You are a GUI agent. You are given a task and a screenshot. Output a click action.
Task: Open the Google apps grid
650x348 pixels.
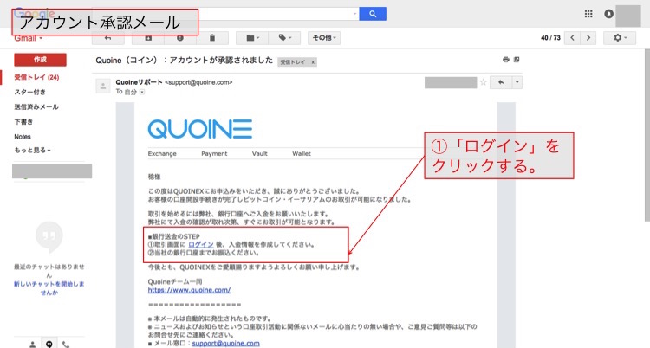(x=588, y=14)
